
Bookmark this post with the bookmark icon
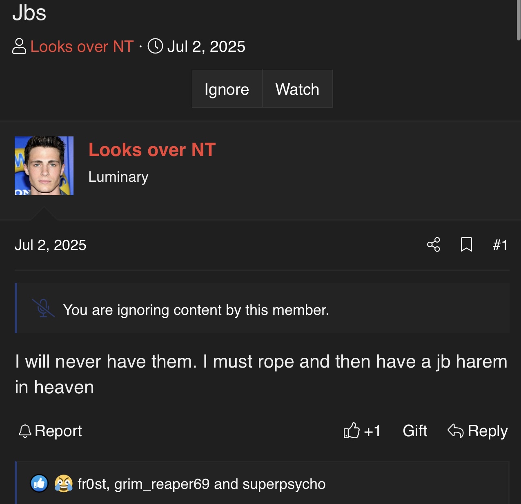pyautogui.click(x=466, y=245)
